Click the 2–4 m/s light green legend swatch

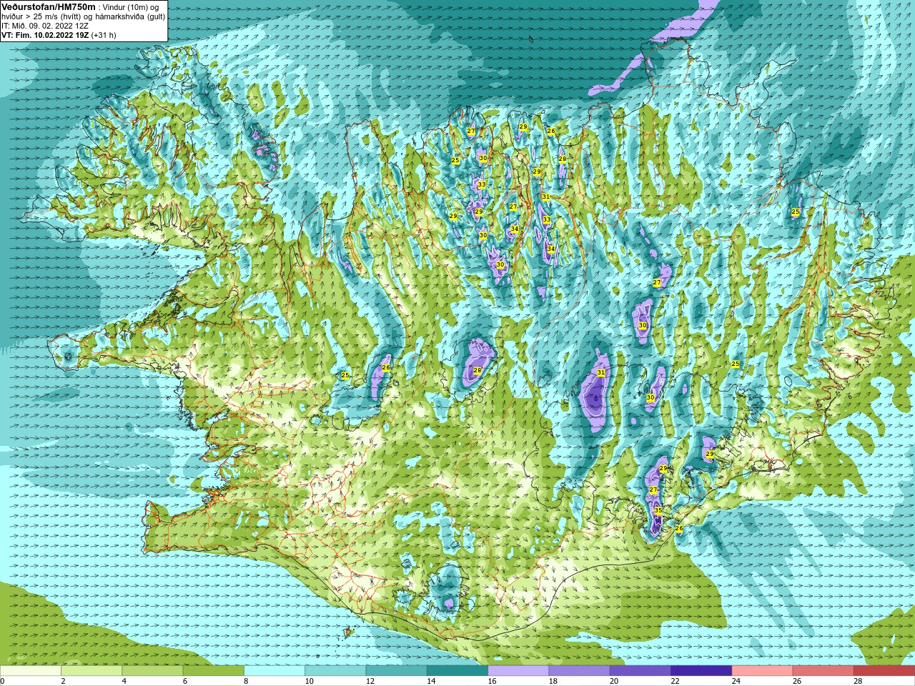[x=91, y=671]
